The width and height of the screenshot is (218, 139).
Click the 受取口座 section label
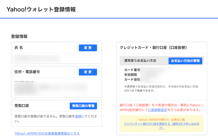[22, 106]
